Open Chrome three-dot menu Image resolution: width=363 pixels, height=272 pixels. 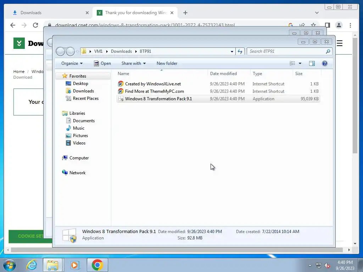[350, 25]
